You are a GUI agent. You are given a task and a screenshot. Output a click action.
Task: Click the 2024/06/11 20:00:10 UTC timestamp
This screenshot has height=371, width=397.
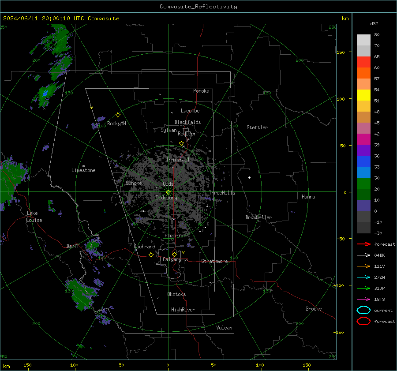point(61,19)
